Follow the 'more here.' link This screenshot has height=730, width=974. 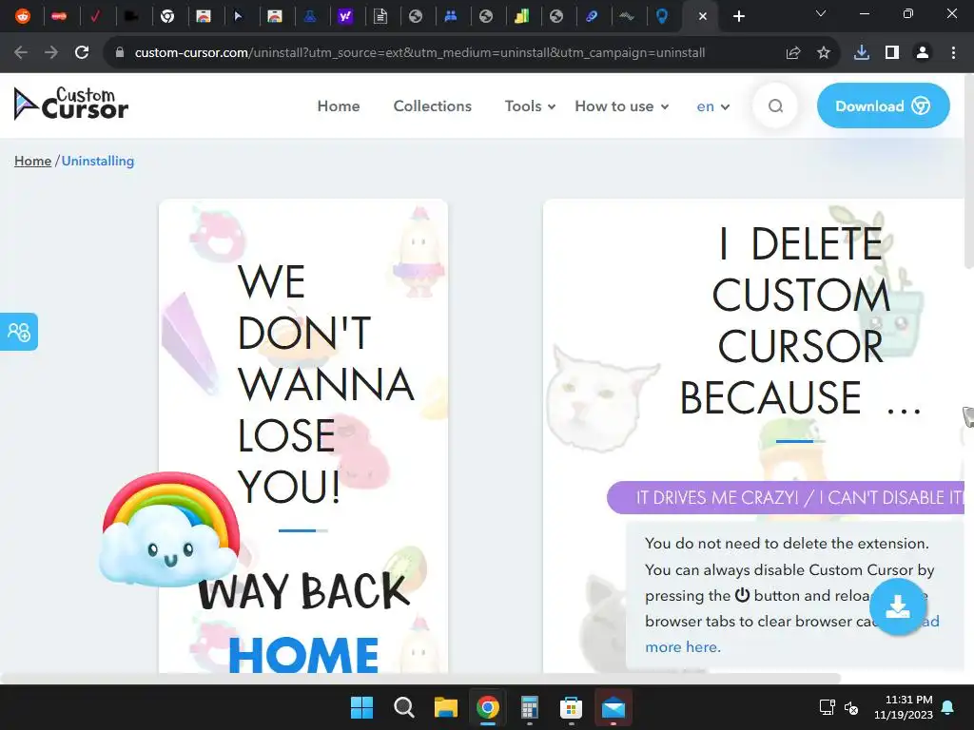tap(683, 646)
